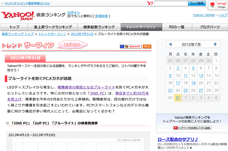Click the Add to My Yahoo! badge

click(x=130, y=47)
